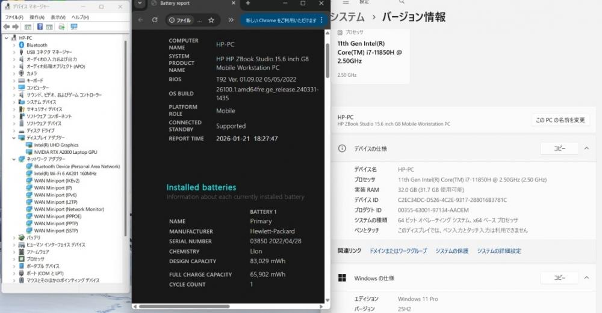
Task: Select Bluetooth Device (Personal Area Network)
Action: (x=77, y=166)
